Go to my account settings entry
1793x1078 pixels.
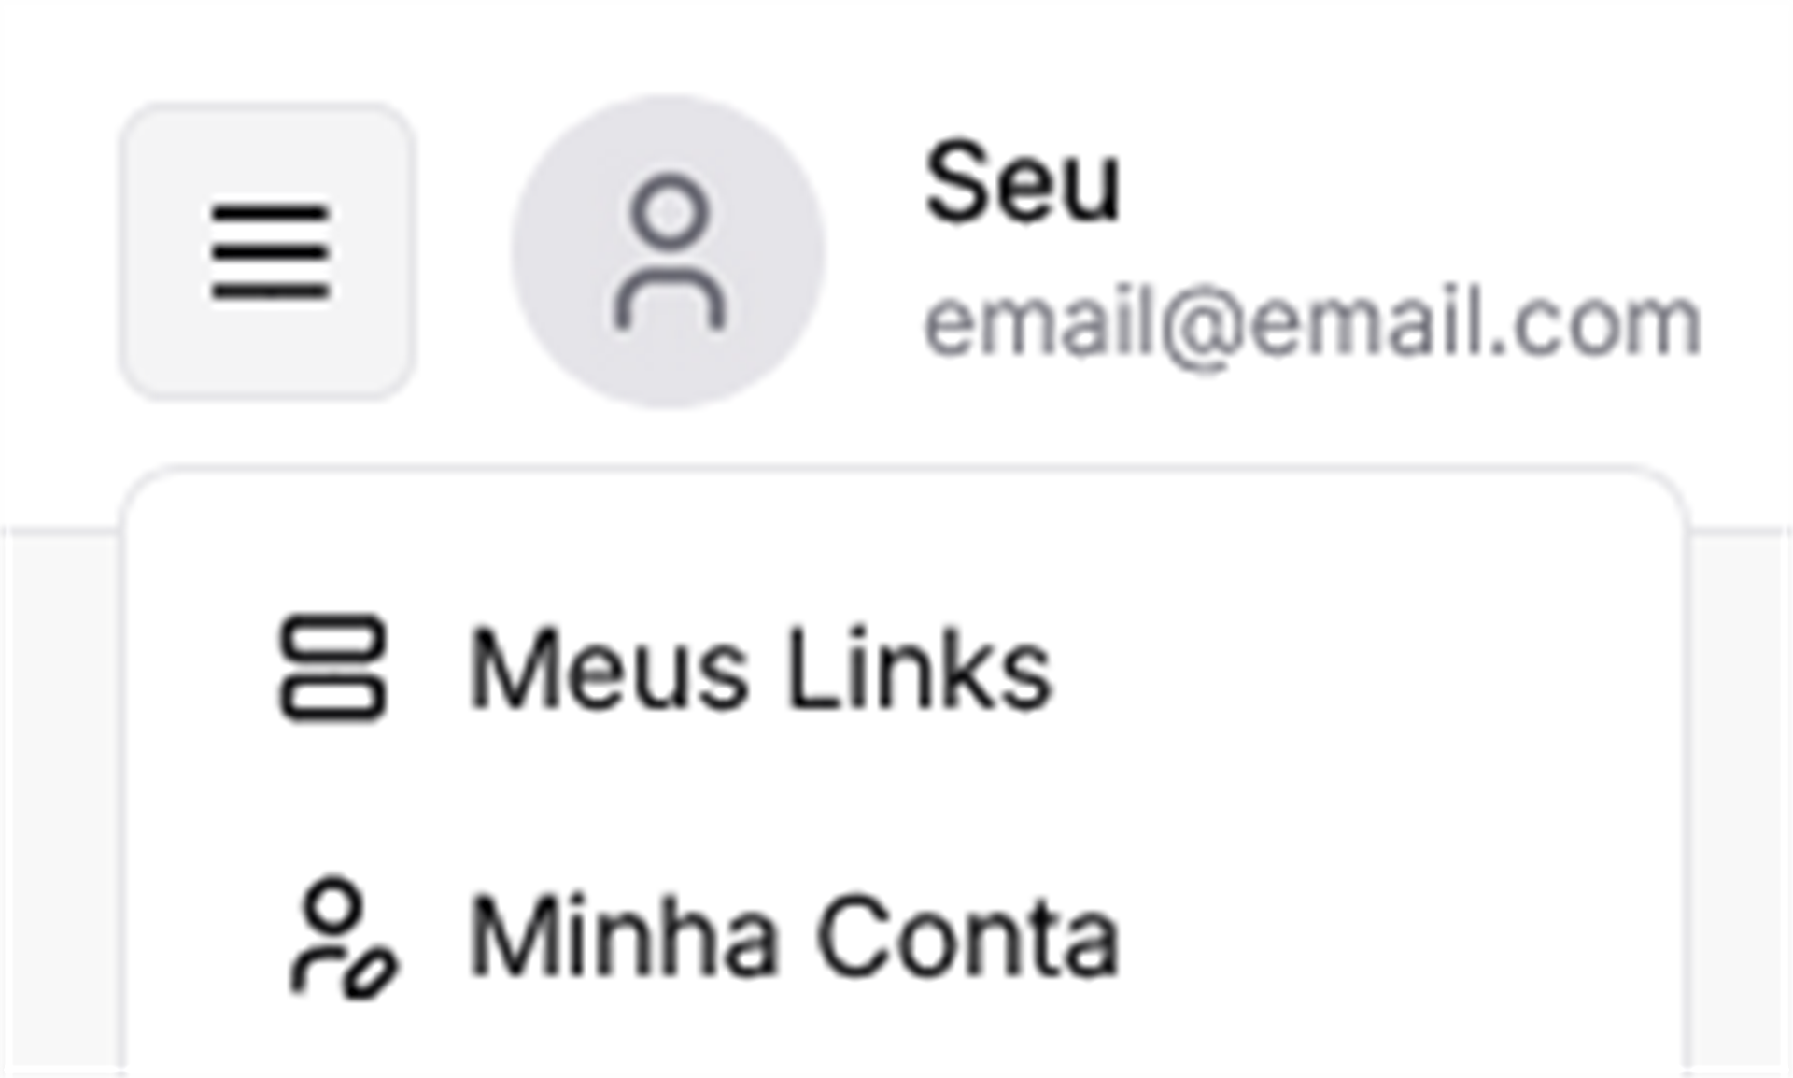(792, 937)
